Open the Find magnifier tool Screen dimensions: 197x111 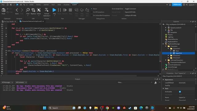(x=28, y=10)
